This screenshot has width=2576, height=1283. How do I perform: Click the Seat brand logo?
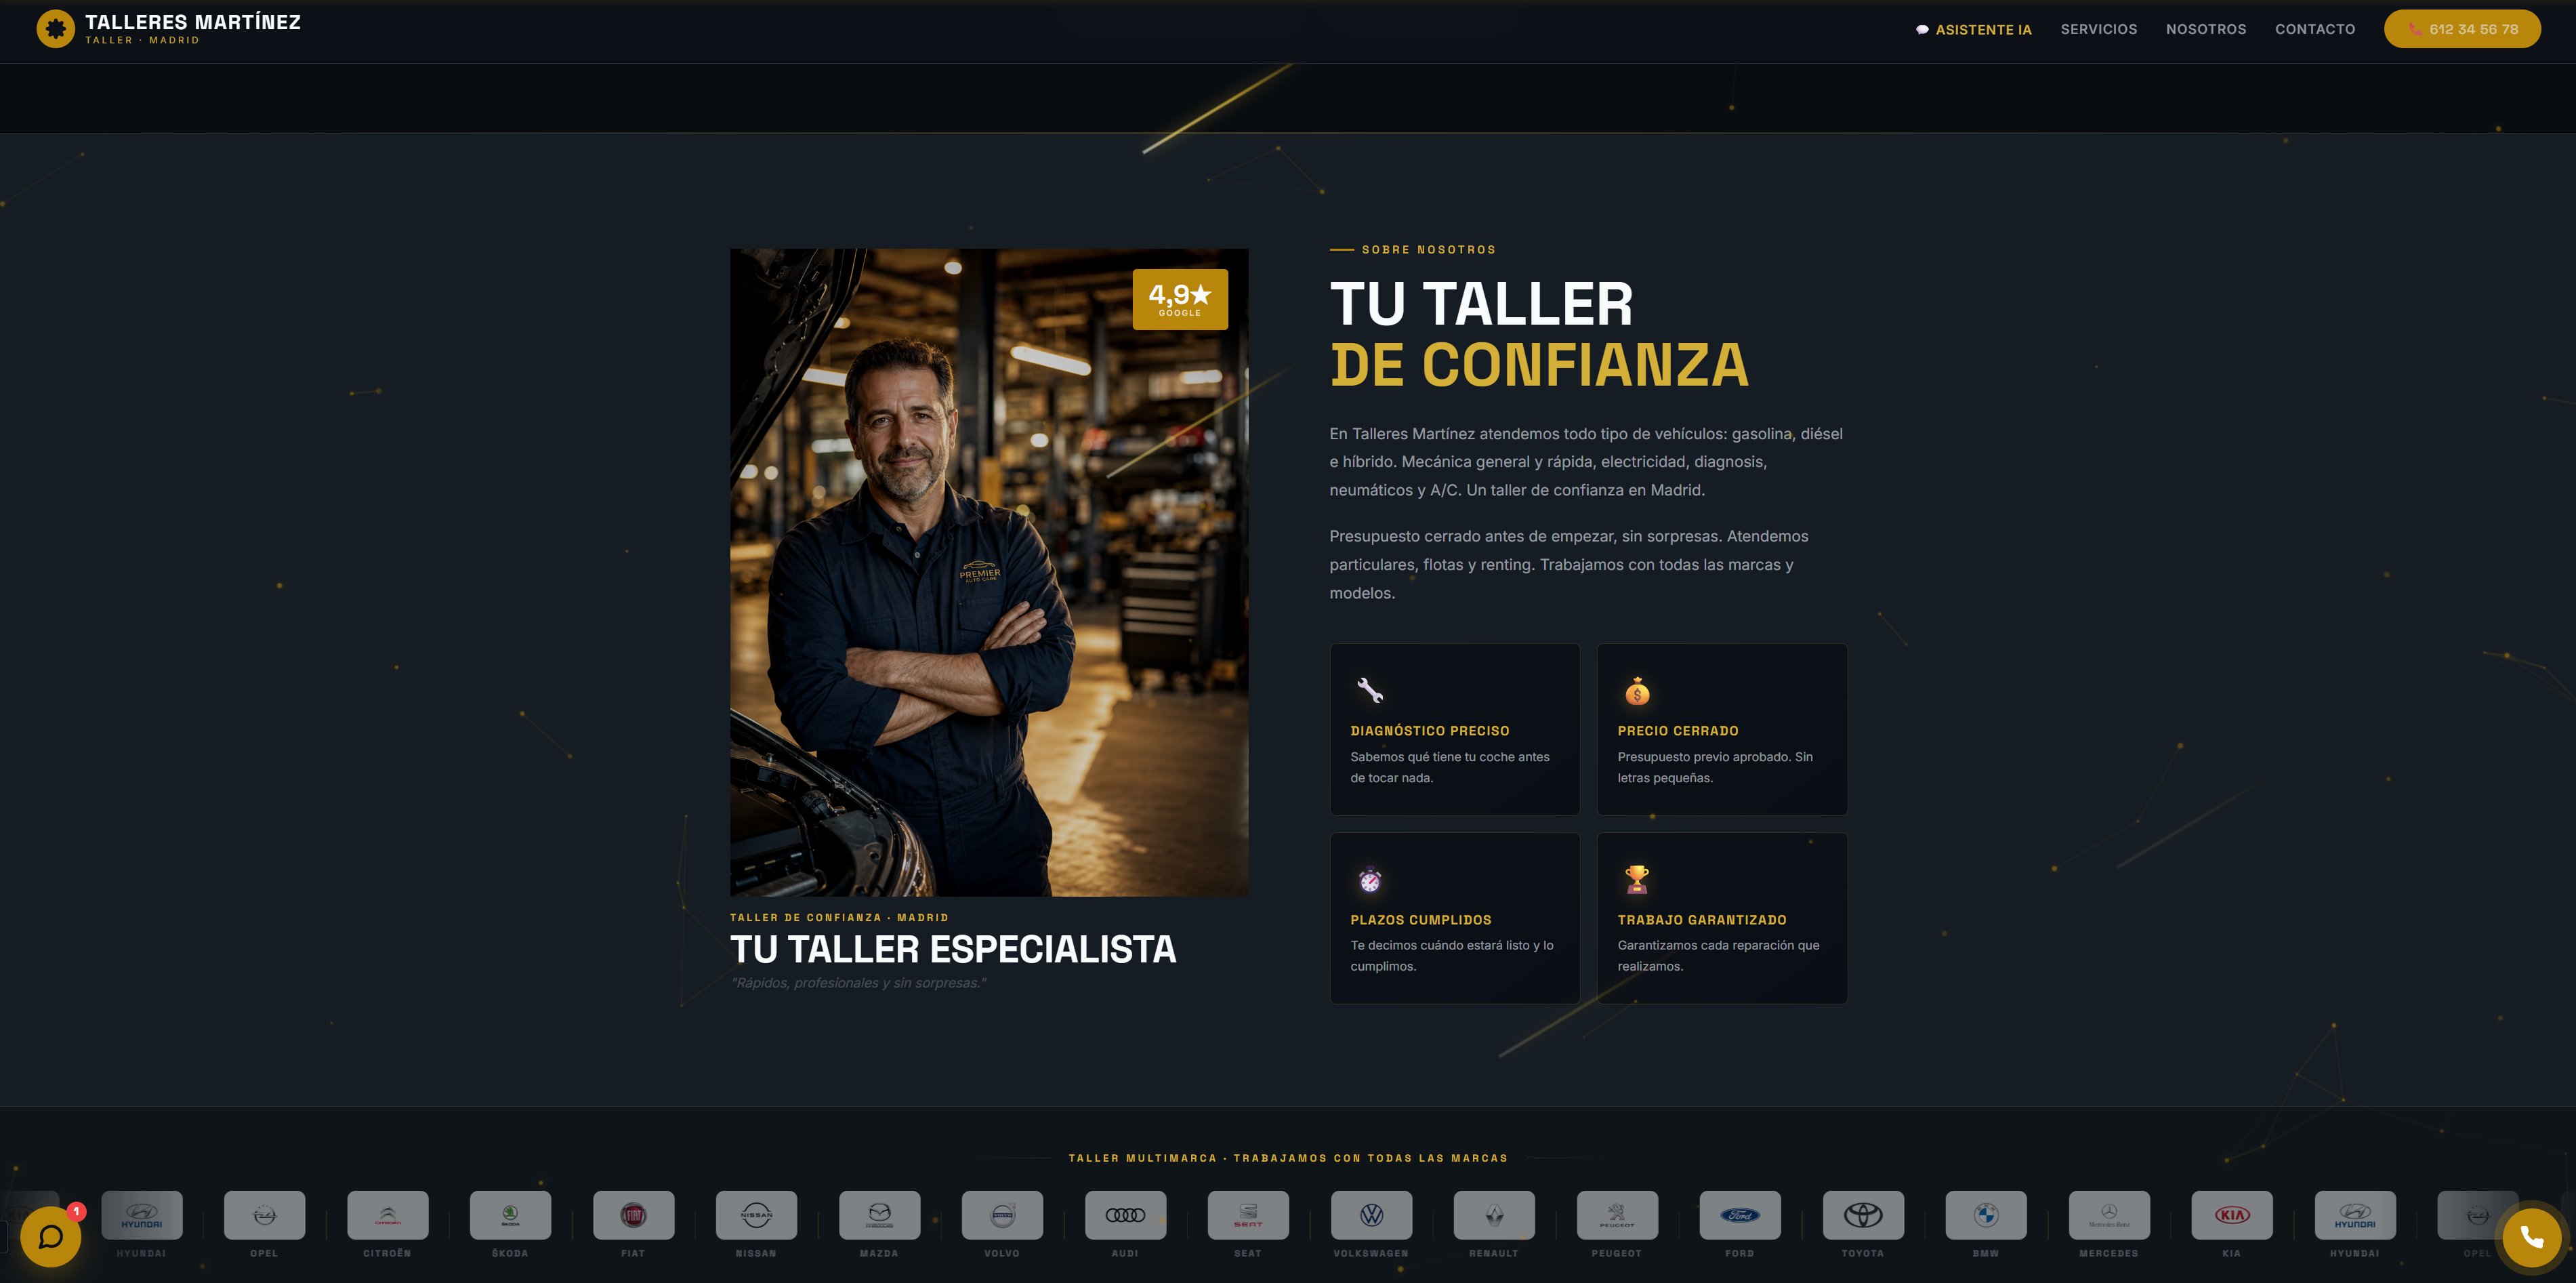click(1248, 1215)
